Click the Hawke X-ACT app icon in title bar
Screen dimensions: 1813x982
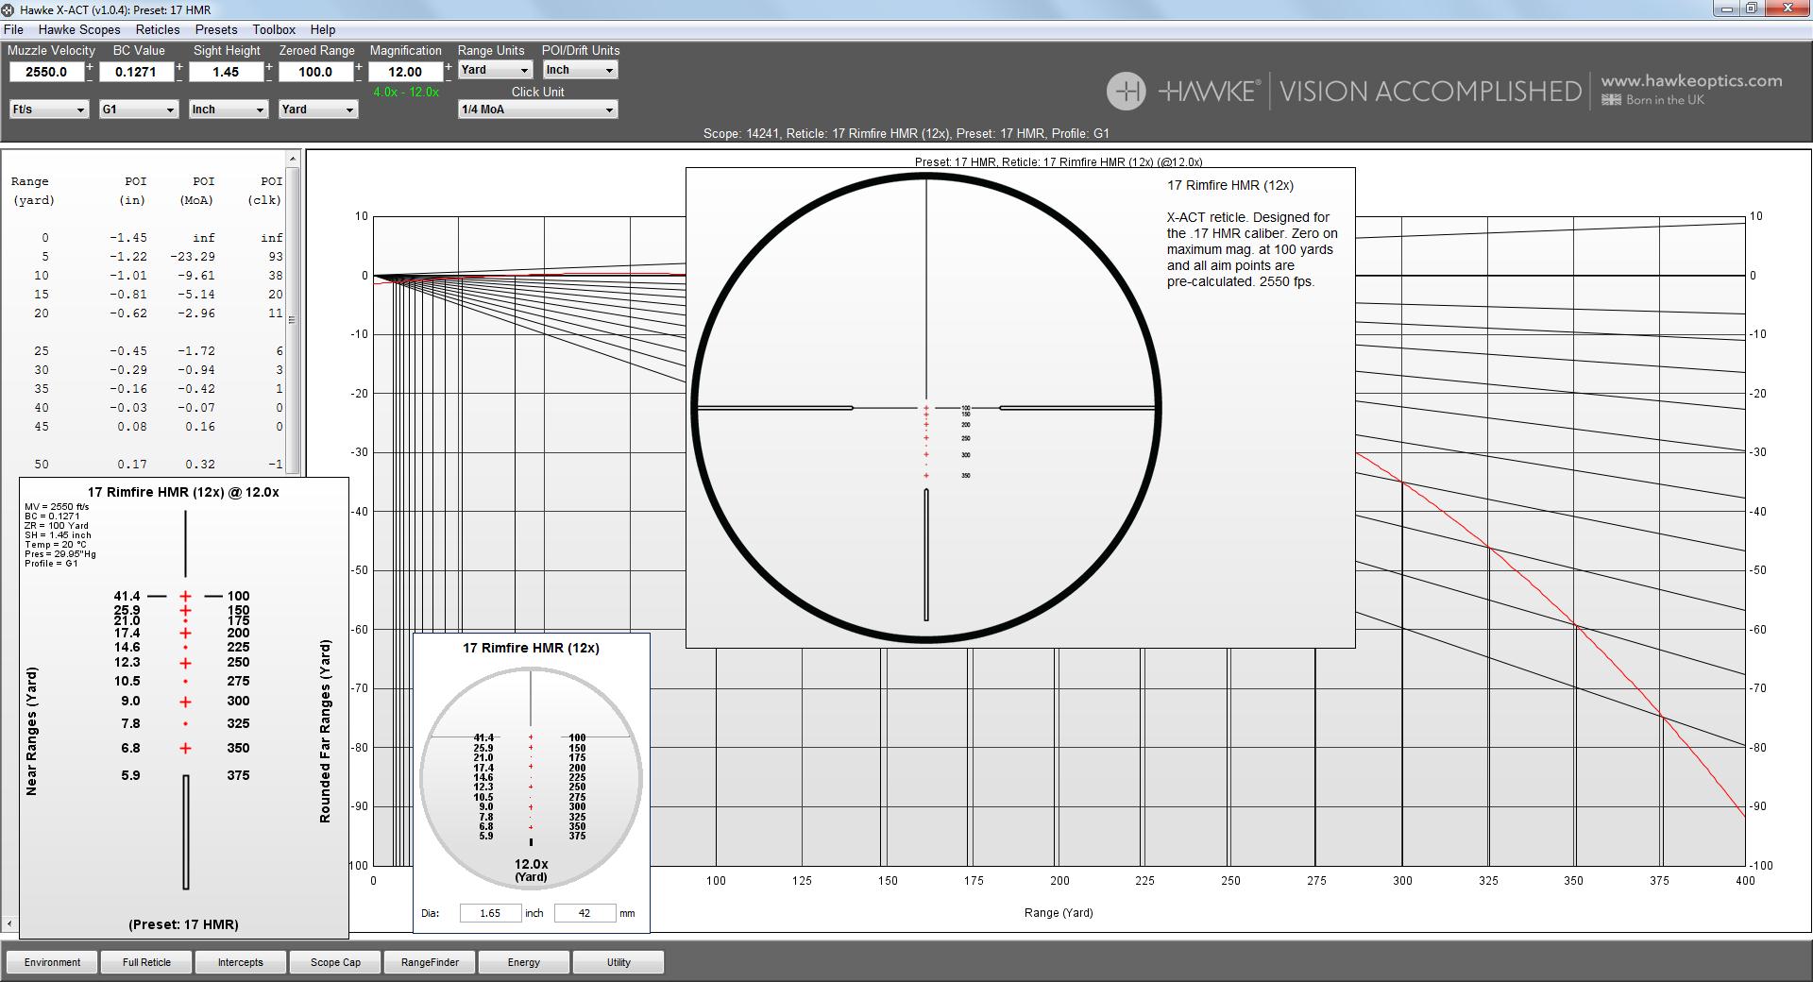click(x=8, y=9)
